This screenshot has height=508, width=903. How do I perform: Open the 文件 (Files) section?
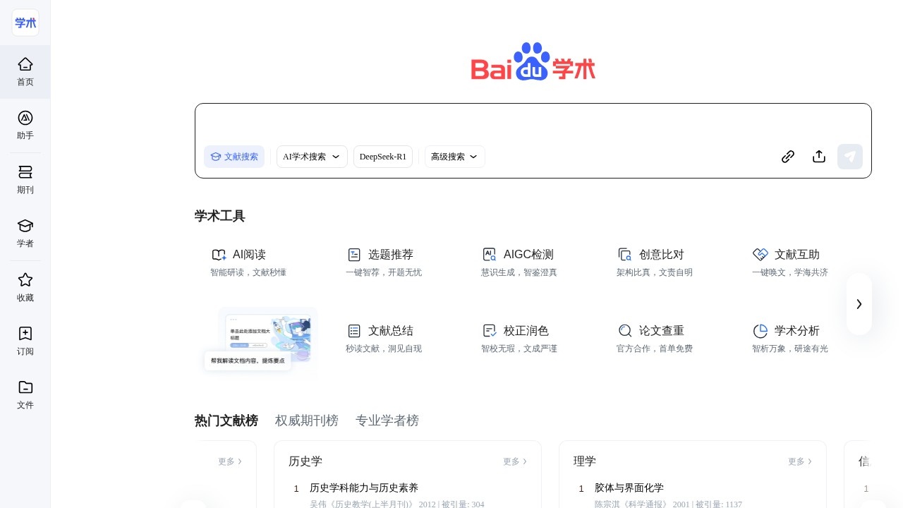(25, 395)
